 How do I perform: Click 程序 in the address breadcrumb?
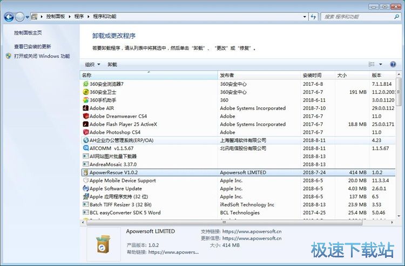pyautogui.click(x=79, y=17)
